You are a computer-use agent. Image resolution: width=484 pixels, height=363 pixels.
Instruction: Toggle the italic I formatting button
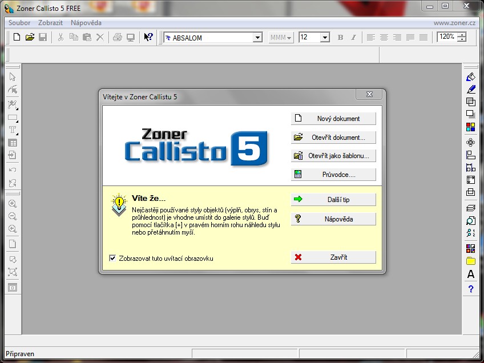point(353,37)
